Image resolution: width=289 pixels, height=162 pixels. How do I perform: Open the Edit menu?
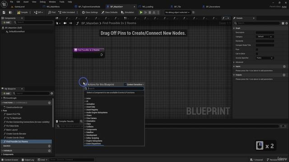[x=18, y=2]
